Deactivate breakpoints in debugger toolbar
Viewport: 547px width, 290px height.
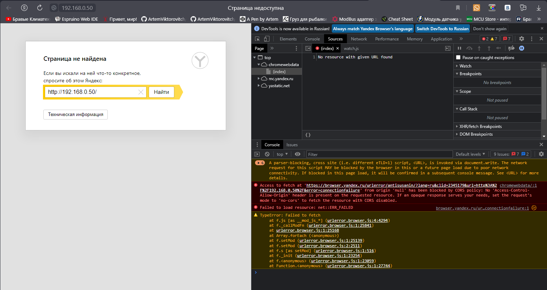point(511,48)
